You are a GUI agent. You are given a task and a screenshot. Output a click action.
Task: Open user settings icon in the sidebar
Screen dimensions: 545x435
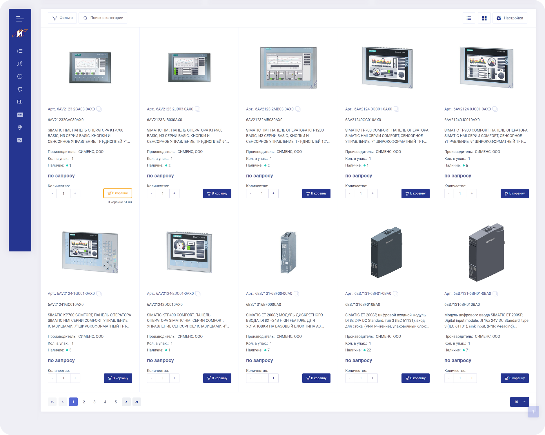point(20,64)
